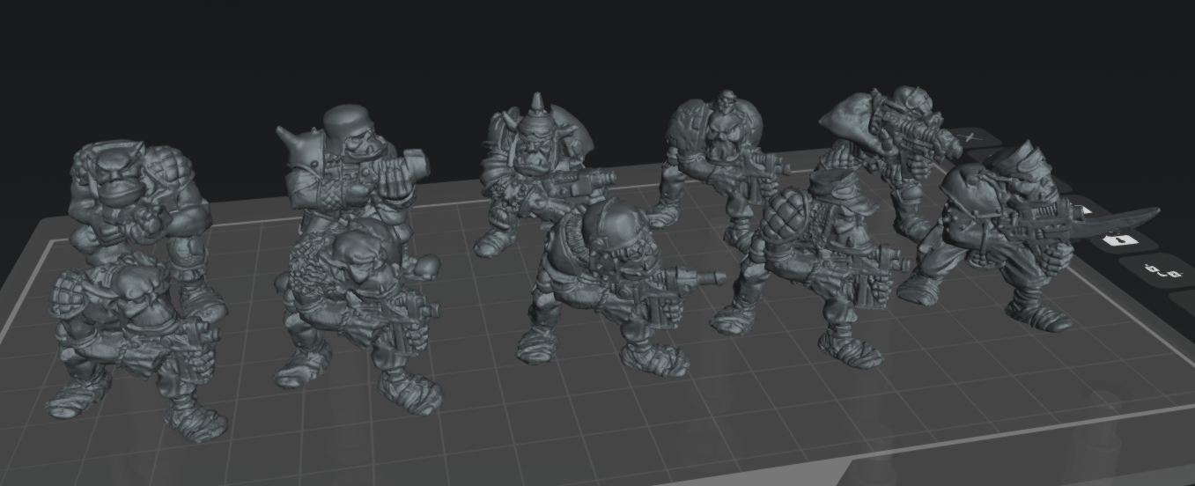The image size is (1195, 486).
Task: Select the front-row ork second from left
Action: pos(357,317)
